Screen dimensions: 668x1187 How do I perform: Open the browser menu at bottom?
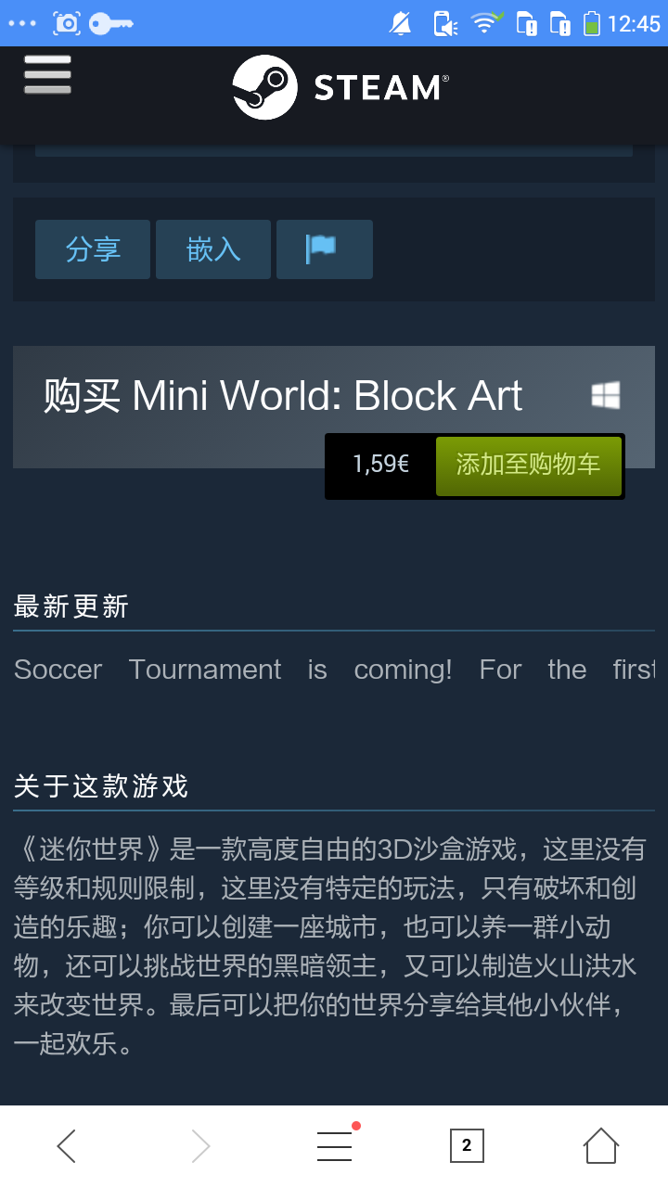coord(335,1146)
